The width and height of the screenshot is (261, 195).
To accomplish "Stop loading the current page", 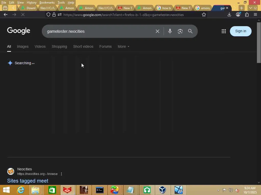I will pos(23,14).
